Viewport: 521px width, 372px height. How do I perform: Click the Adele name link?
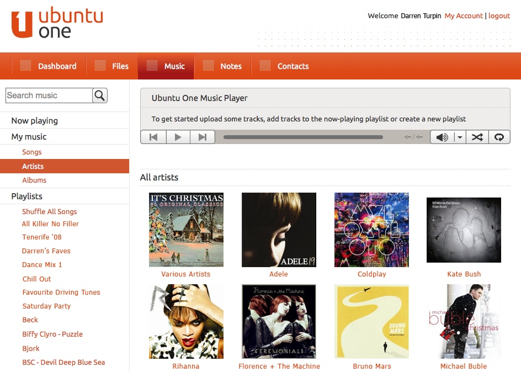[279, 274]
